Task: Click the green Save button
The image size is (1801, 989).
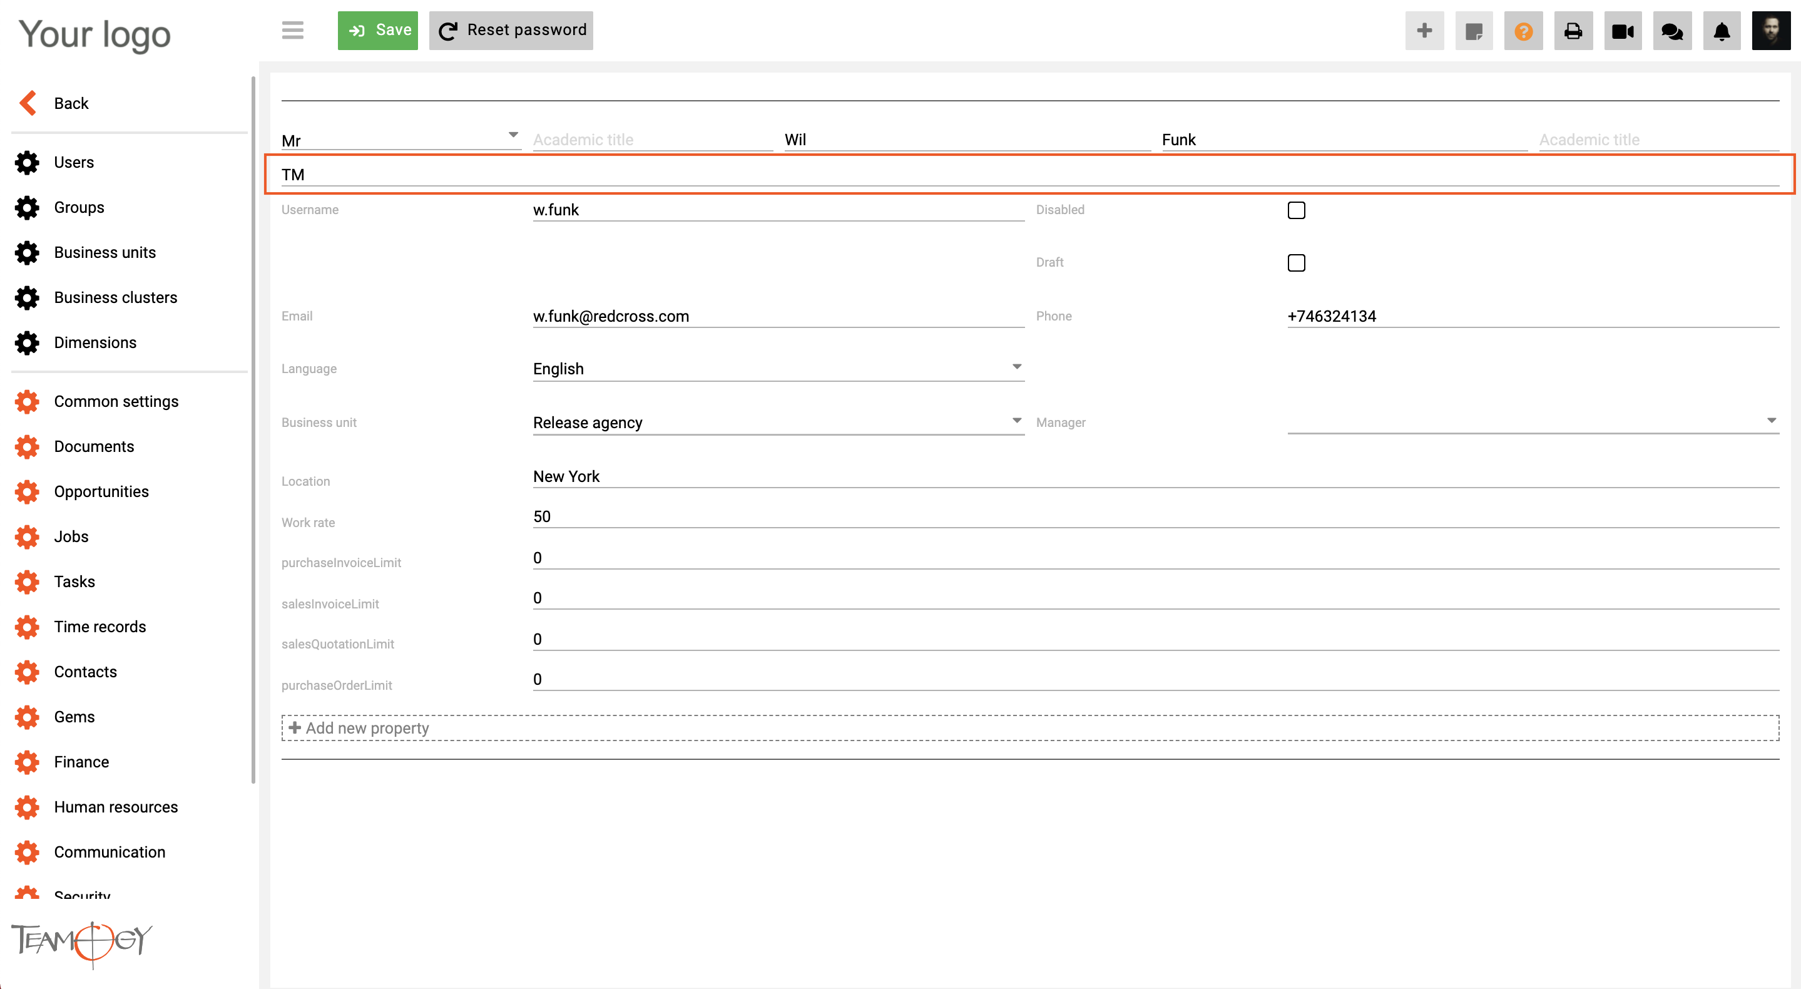Action: click(377, 30)
